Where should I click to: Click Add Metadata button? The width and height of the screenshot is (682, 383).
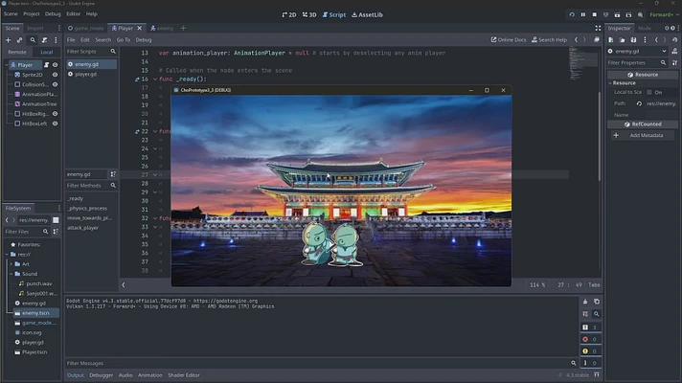[641, 135]
